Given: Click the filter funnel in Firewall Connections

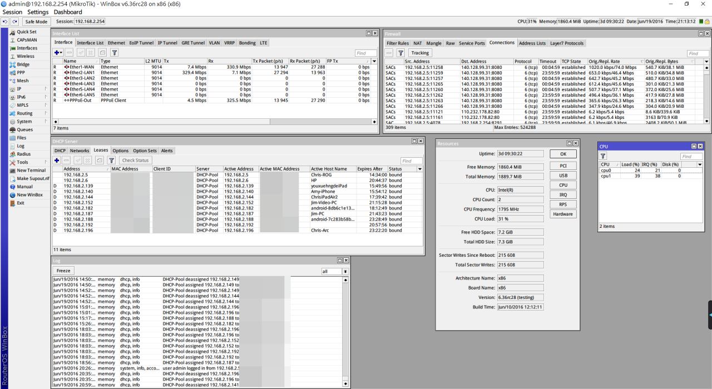Looking at the screenshot, I should point(400,53).
